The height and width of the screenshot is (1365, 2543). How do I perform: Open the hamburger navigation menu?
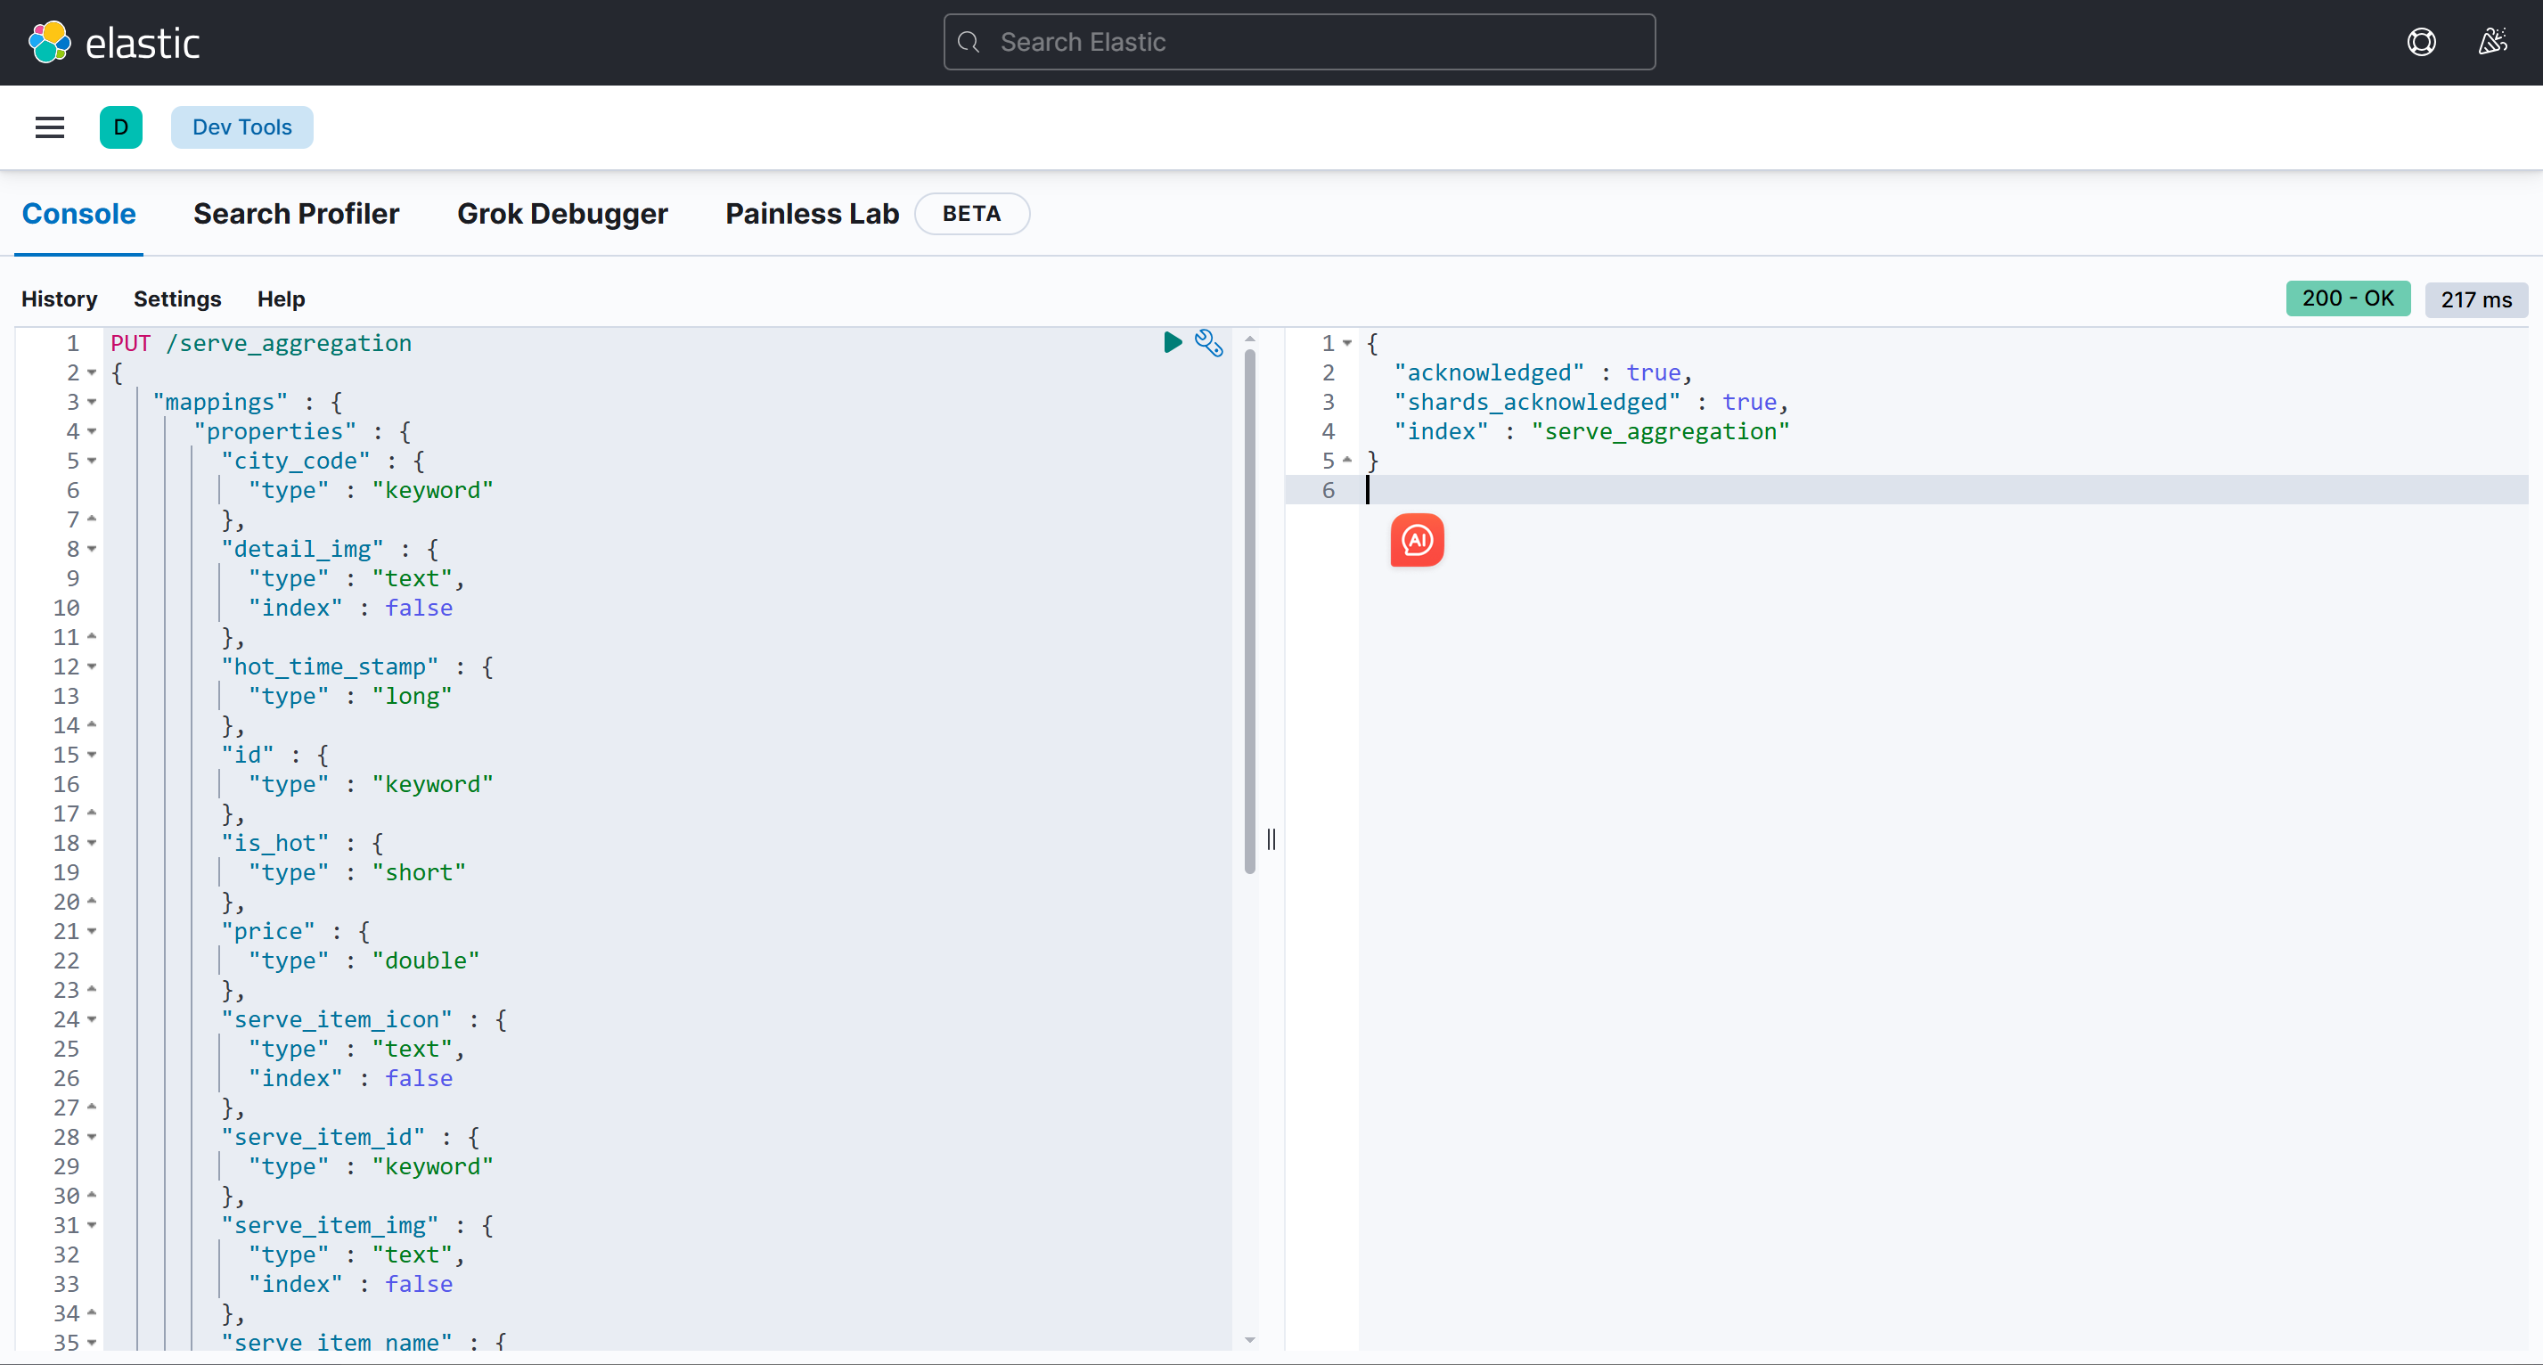pyautogui.click(x=49, y=127)
